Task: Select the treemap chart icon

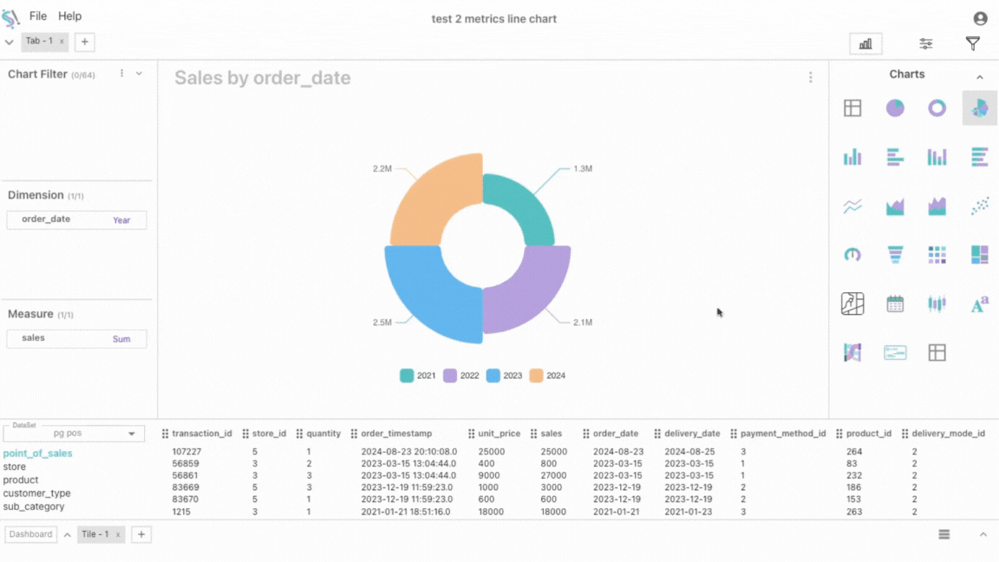Action: click(979, 254)
